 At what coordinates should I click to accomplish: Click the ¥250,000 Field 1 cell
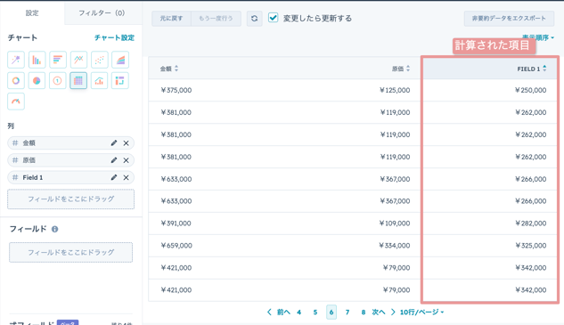(530, 90)
